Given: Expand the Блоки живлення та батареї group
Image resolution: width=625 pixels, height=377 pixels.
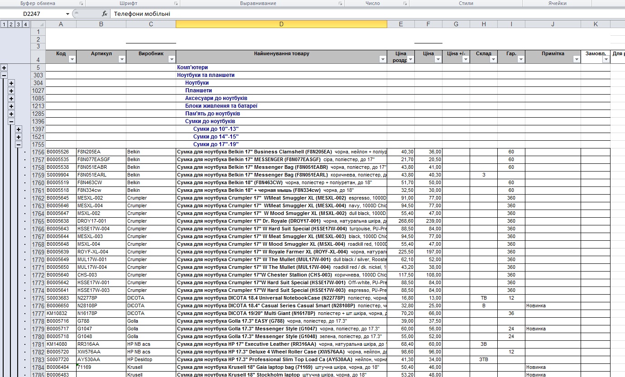Looking at the screenshot, I should (11, 106).
